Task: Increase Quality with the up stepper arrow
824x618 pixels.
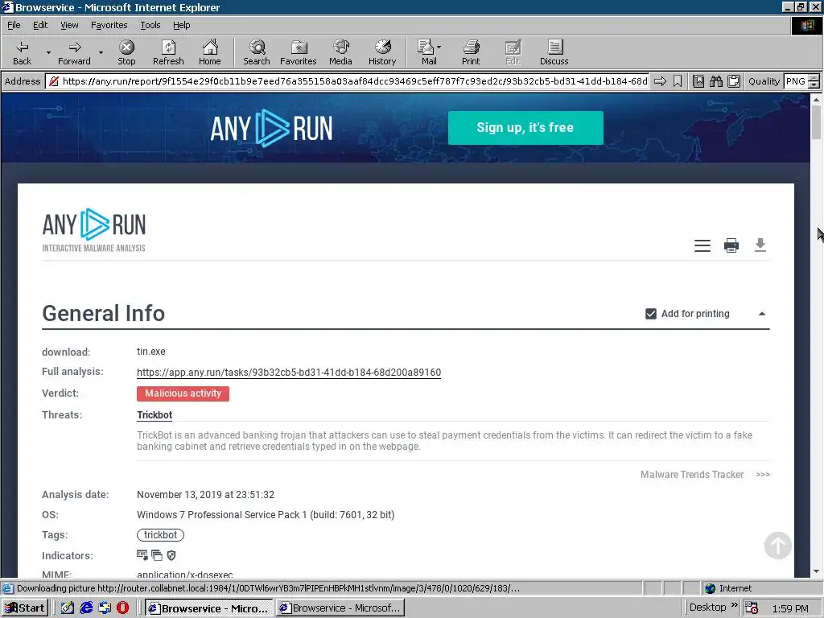Action: coord(814,78)
